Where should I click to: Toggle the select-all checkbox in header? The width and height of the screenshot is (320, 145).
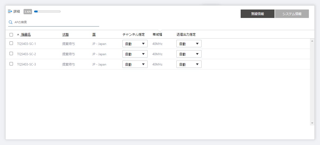[x=11, y=35]
